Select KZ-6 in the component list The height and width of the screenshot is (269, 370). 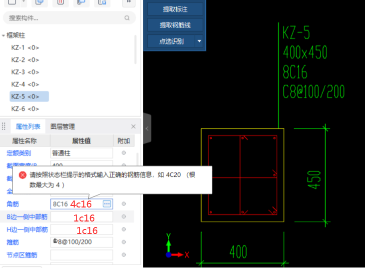click(25, 109)
